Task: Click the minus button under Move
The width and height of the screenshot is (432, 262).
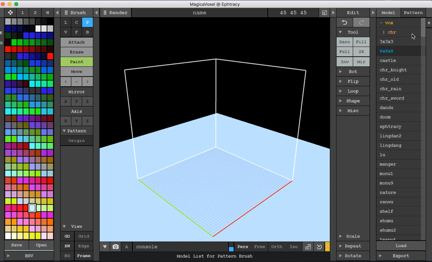Action: (x=76, y=81)
